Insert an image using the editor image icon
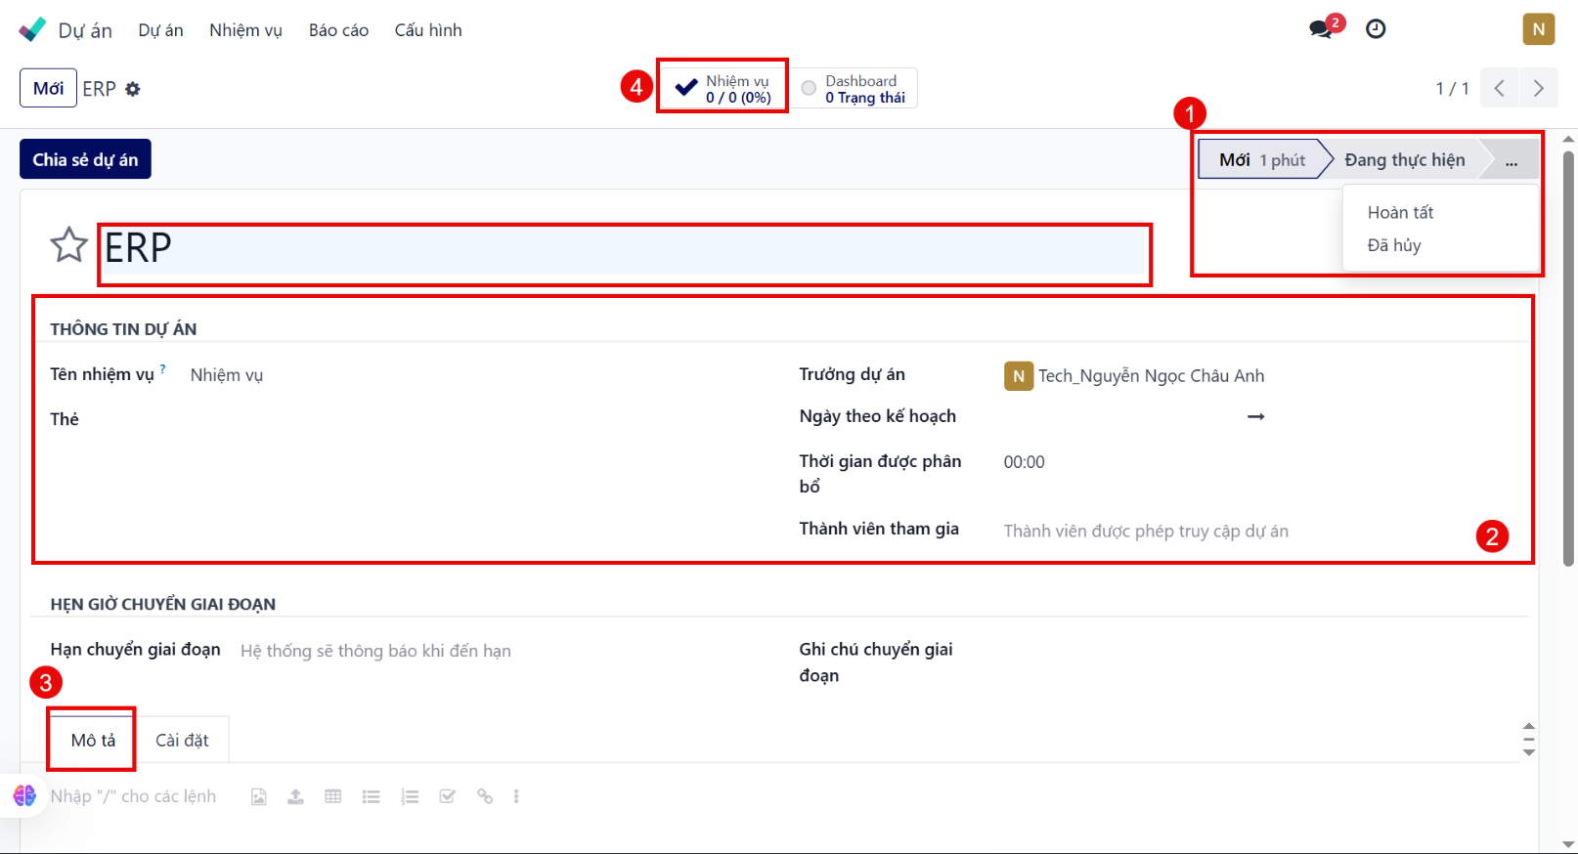 (258, 796)
